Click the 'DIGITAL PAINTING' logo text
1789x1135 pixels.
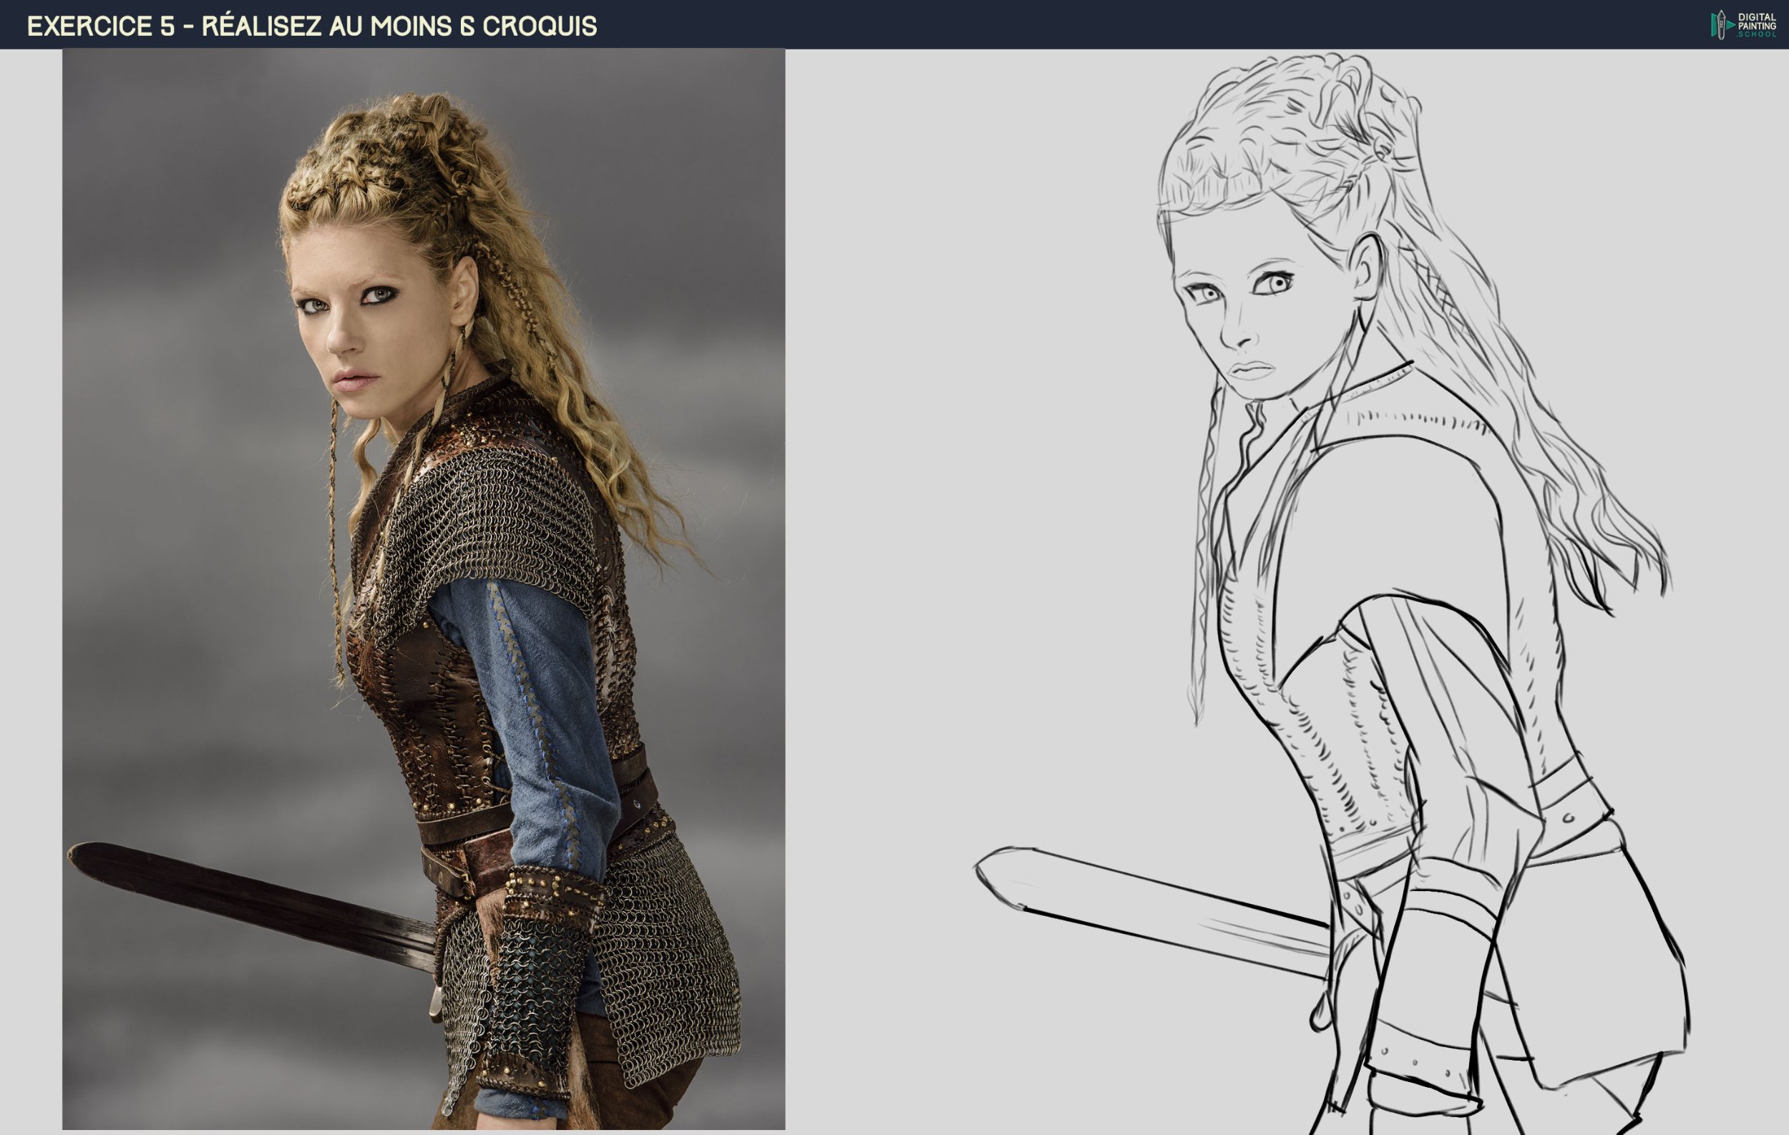click(1756, 21)
